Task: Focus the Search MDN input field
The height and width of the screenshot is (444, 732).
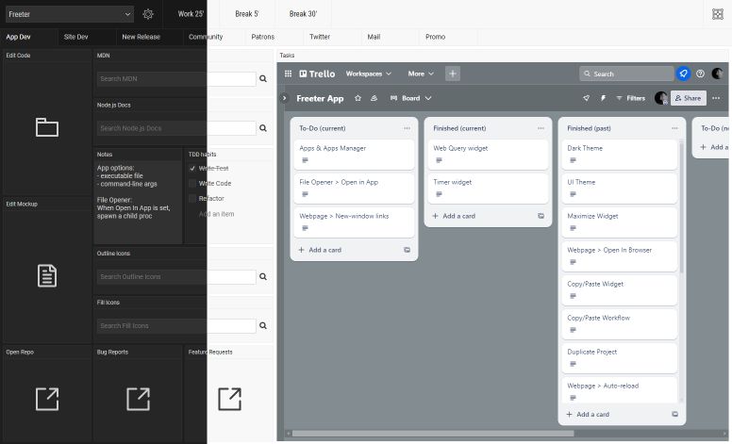Action: [x=176, y=79]
